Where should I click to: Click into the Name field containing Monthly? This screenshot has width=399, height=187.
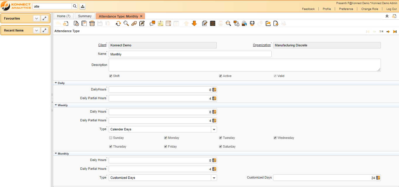[x=190, y=54]
